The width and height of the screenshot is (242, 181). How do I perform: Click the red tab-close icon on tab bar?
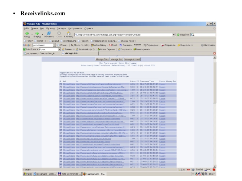point(214,53)
